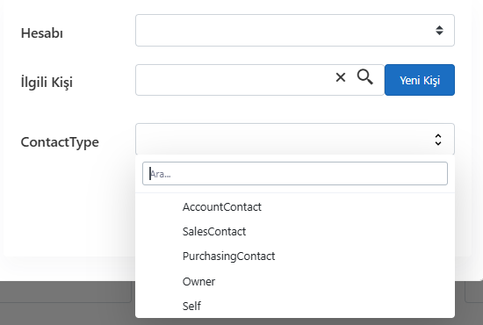This screenshot has height=325, width=483.
Task: Open the Hesabı dropdown arrows
Action: coord(439,30)
